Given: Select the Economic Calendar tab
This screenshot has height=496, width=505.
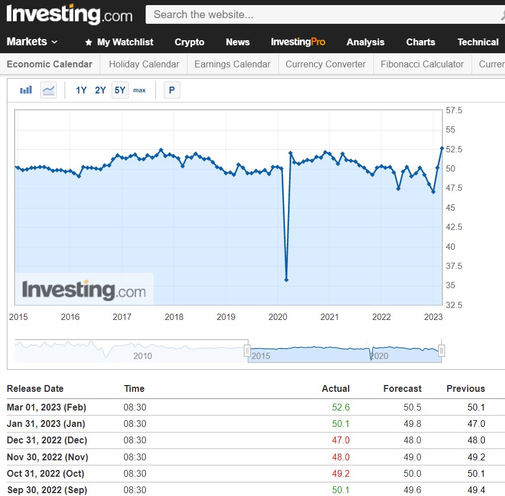Looking at the screenshot, I should pyautogui.click(x=49, y=64).
